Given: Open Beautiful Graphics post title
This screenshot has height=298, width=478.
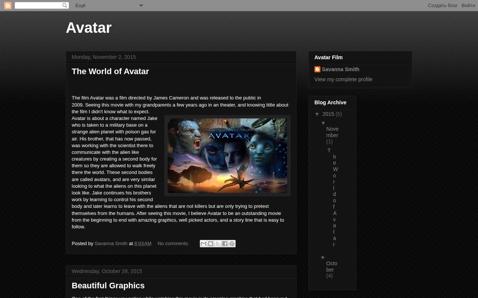Looking at the screenshot, I should pos(108,286).
